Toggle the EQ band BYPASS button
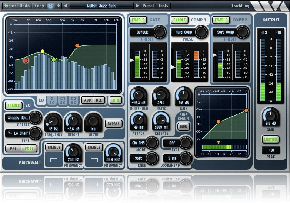 [113, 124]
